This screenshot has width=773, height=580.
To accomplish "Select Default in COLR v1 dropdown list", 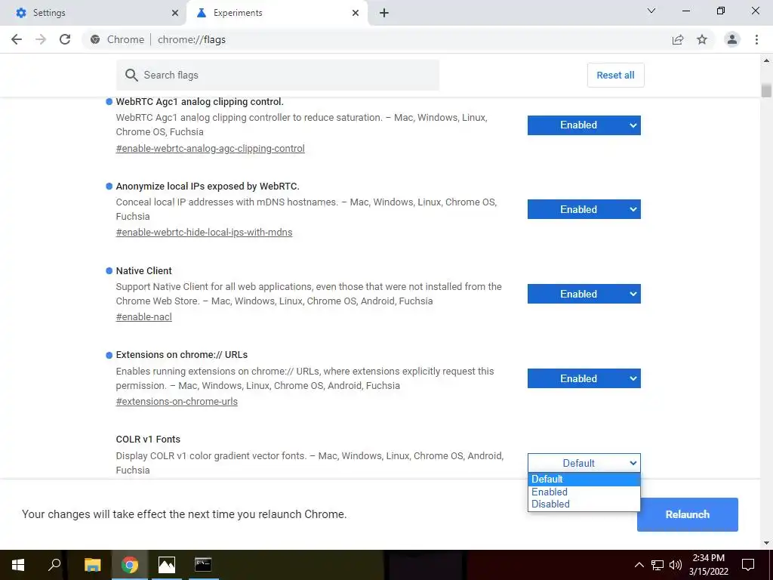I will [584, 480].
